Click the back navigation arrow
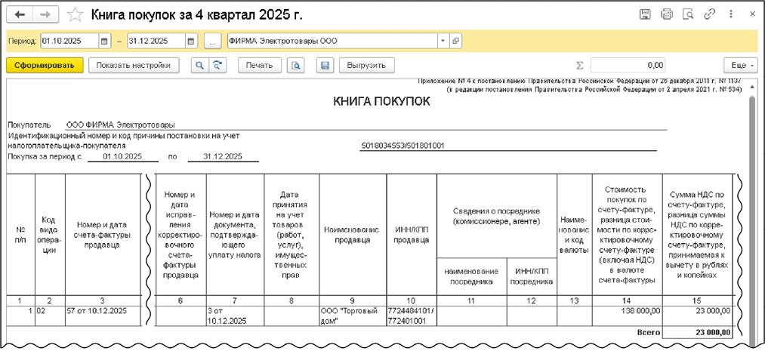The width and height of the screenshot is (765, 351). [x=20, y=15]
